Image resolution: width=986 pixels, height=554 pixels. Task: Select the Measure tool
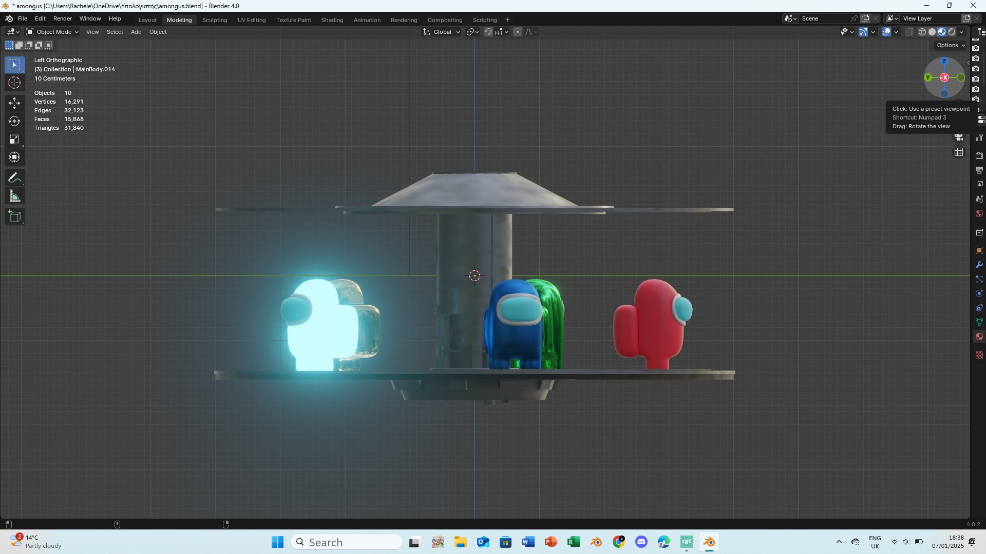14,196
